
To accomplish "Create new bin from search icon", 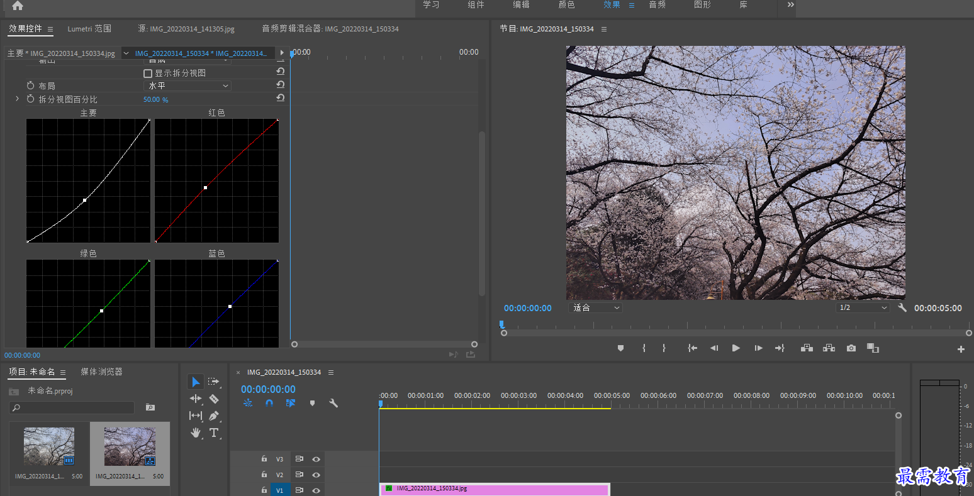I will tap(150, 407).
